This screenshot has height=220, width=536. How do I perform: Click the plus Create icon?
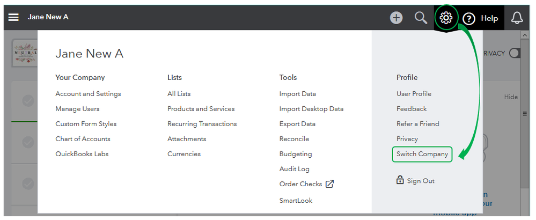click(396, 18)
